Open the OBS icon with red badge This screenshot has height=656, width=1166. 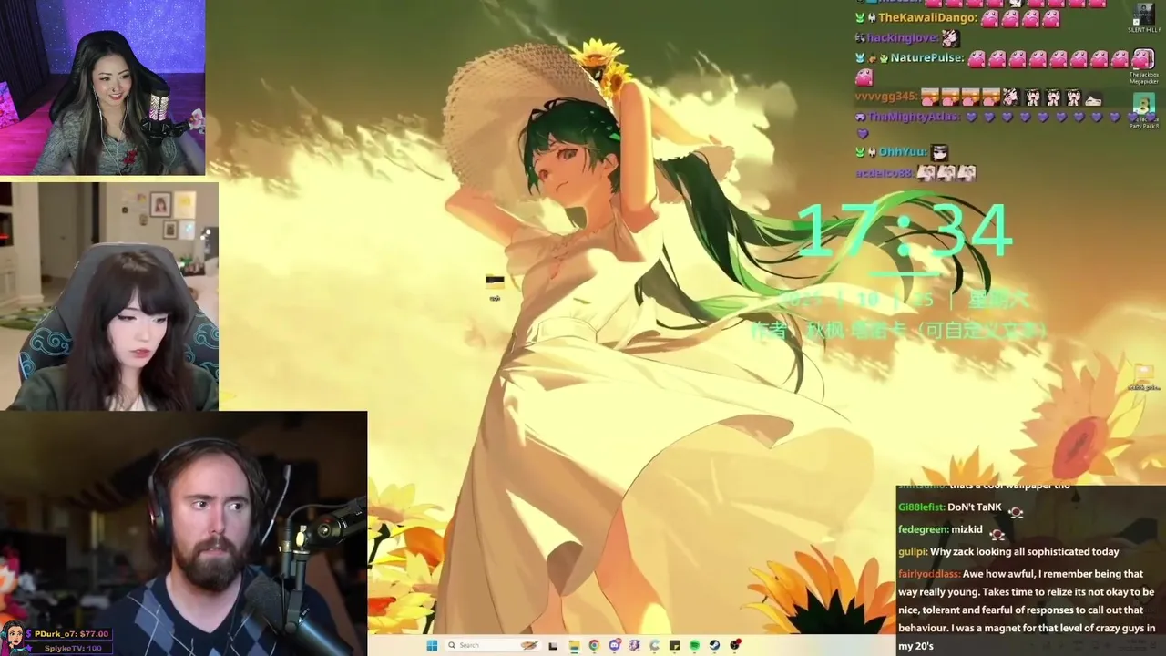point(735,645)
